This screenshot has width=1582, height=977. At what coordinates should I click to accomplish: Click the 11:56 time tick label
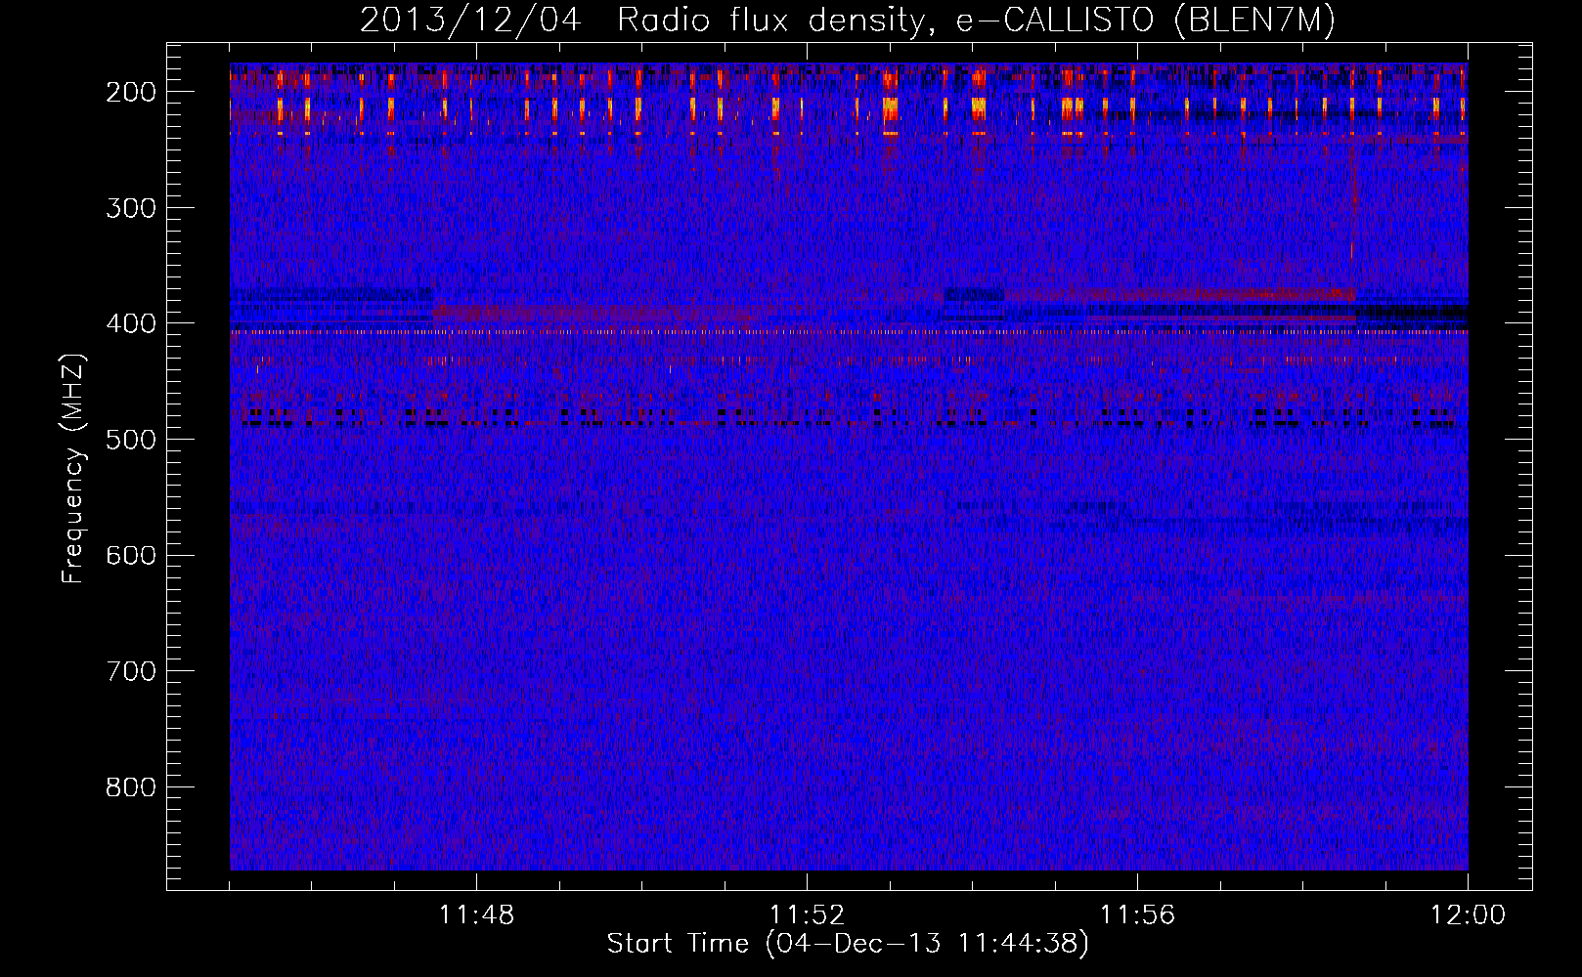point(1137,915)
